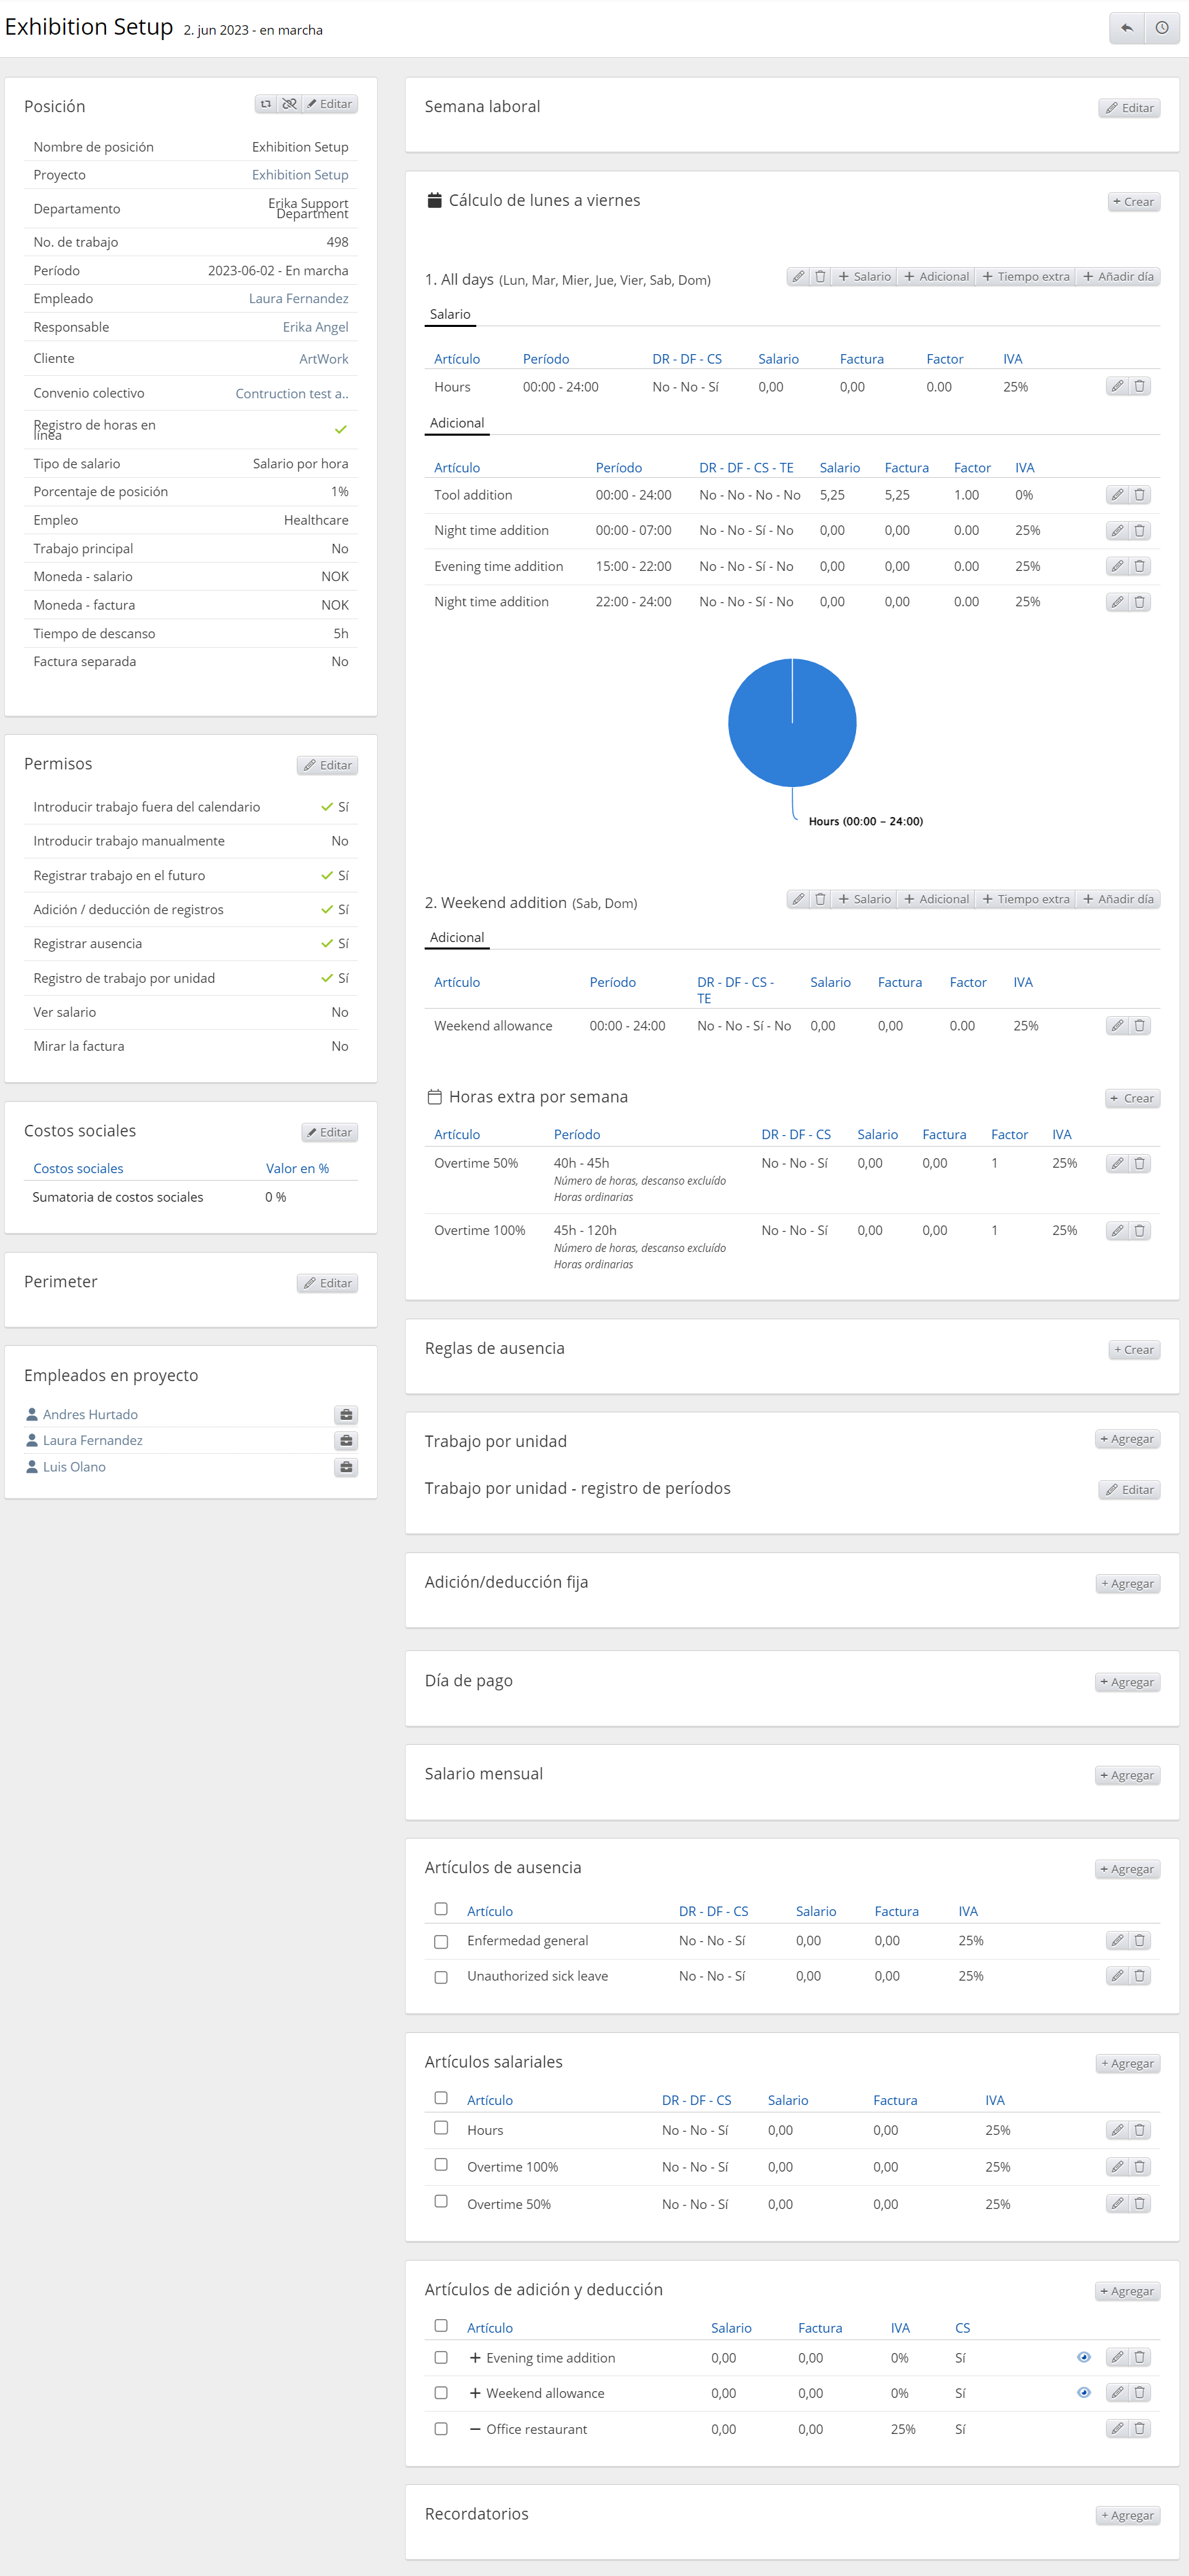
Task: Click the unlink icon in Posición panel
Action: point(289,104)
